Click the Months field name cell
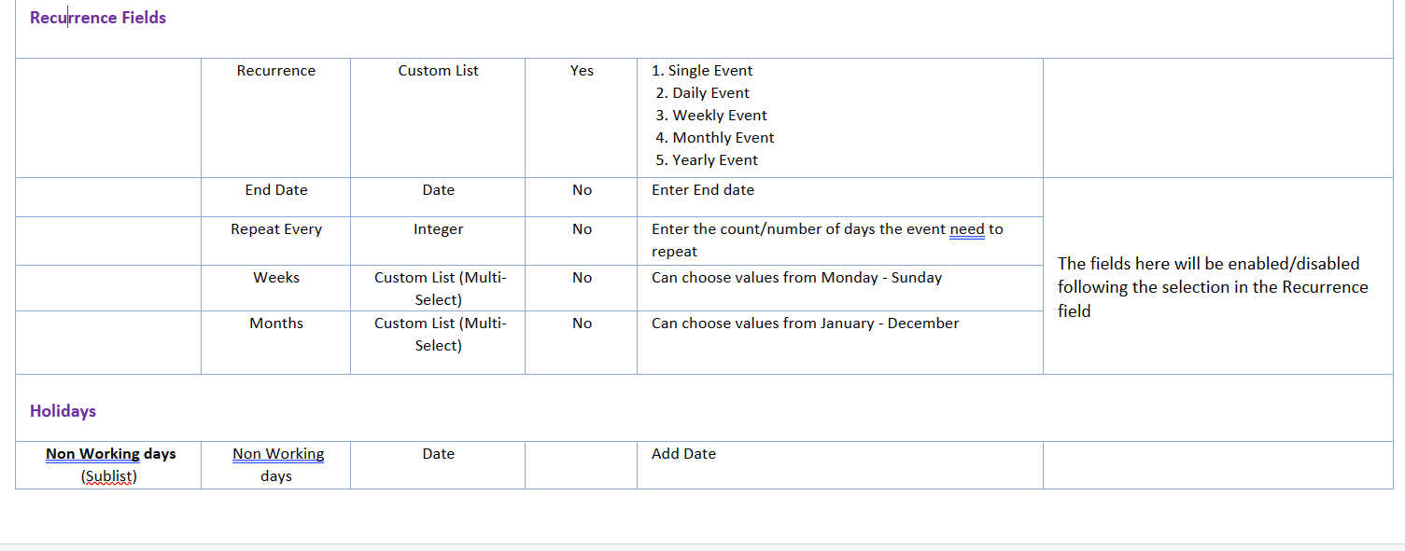Screen dimensions: 1405x551 276,324
